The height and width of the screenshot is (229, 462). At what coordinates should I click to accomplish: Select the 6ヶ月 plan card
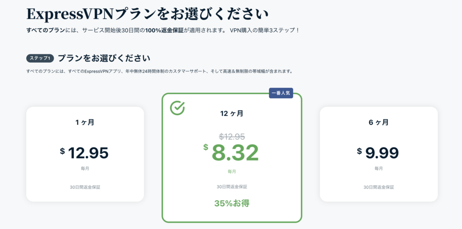(x=379, y=154)
